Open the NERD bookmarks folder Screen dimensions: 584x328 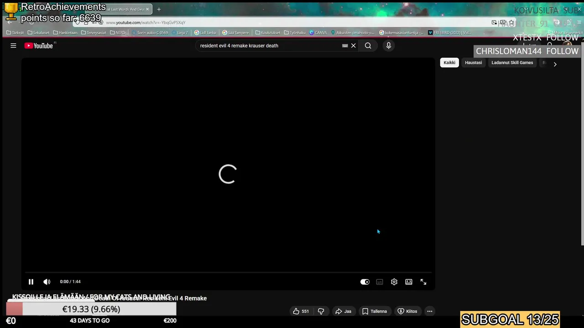coord(118,33)
